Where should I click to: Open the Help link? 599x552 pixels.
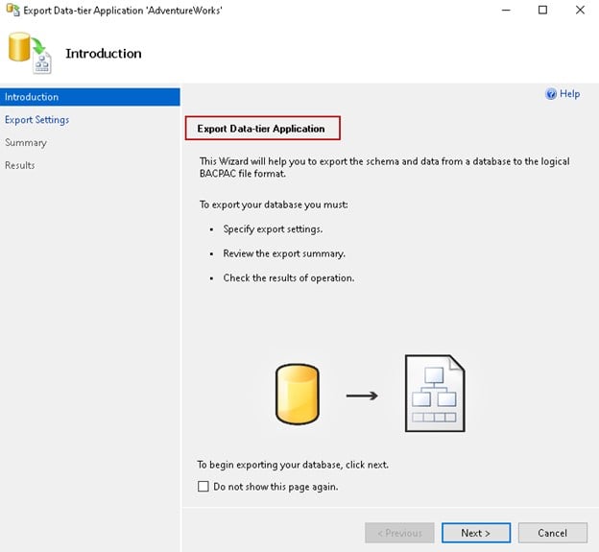click(x=569, y=94)
